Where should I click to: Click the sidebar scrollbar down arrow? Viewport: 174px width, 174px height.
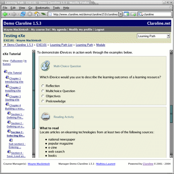coord(34,156)
